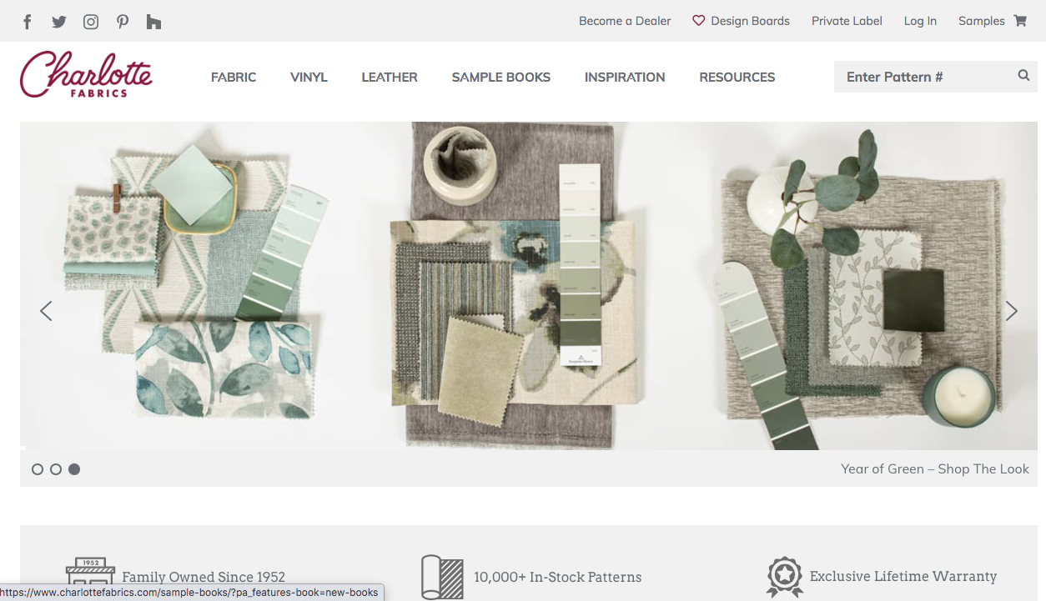Click the Pinterest icon

coord(122,21)
